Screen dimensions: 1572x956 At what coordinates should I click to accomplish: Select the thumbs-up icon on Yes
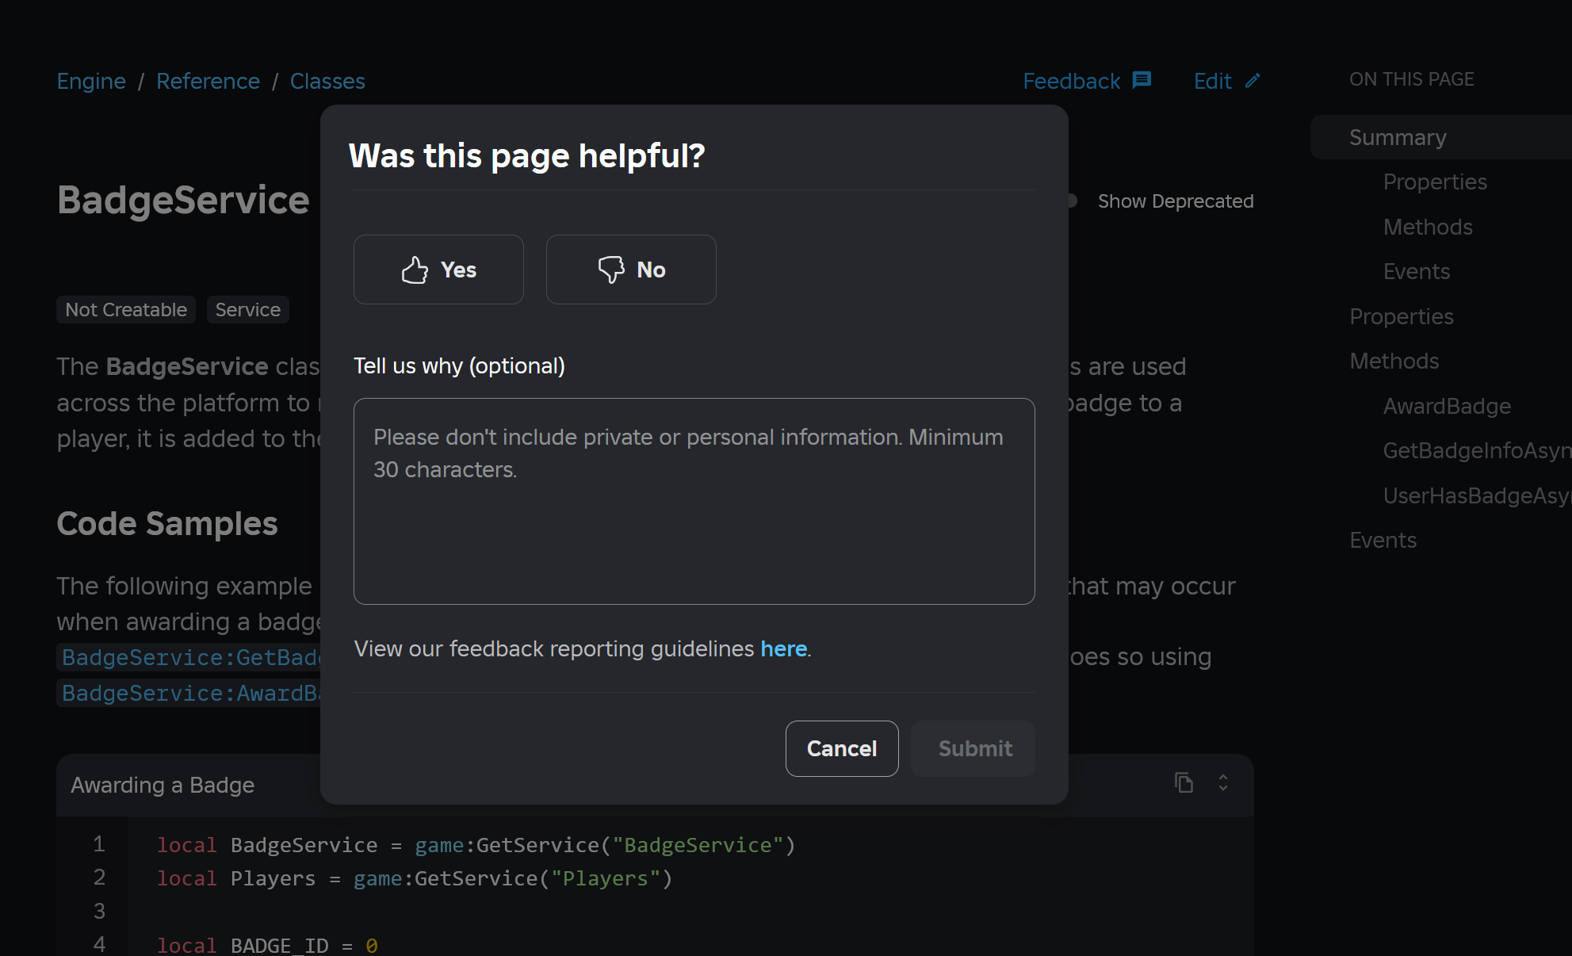coord(414,270)
